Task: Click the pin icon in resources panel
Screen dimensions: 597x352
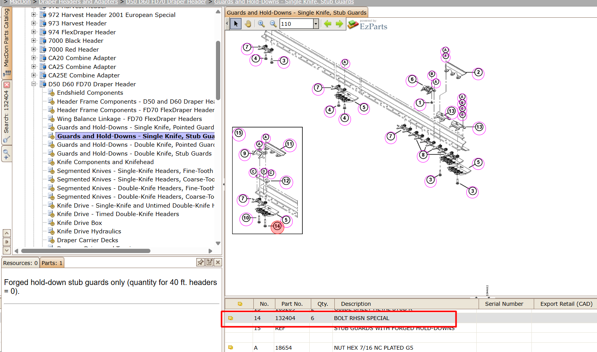Action: click(x=201, y=262)
